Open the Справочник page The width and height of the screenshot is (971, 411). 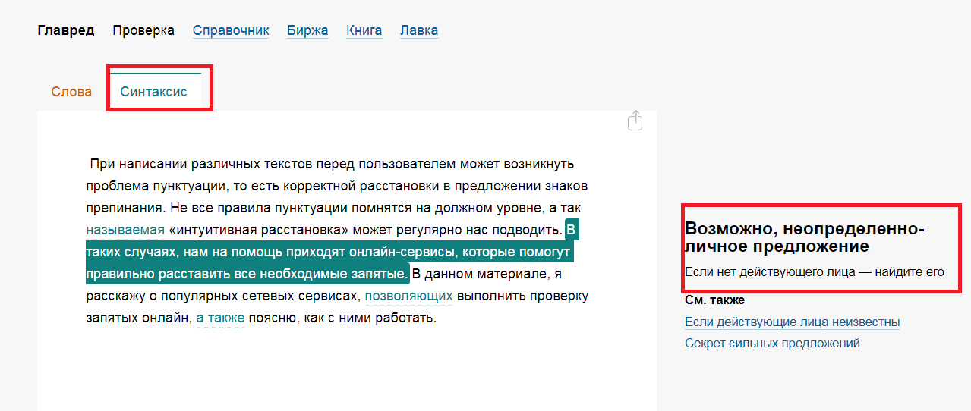point(231,30)
